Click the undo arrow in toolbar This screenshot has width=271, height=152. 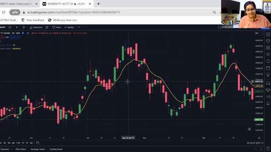(x=79, y=27)
